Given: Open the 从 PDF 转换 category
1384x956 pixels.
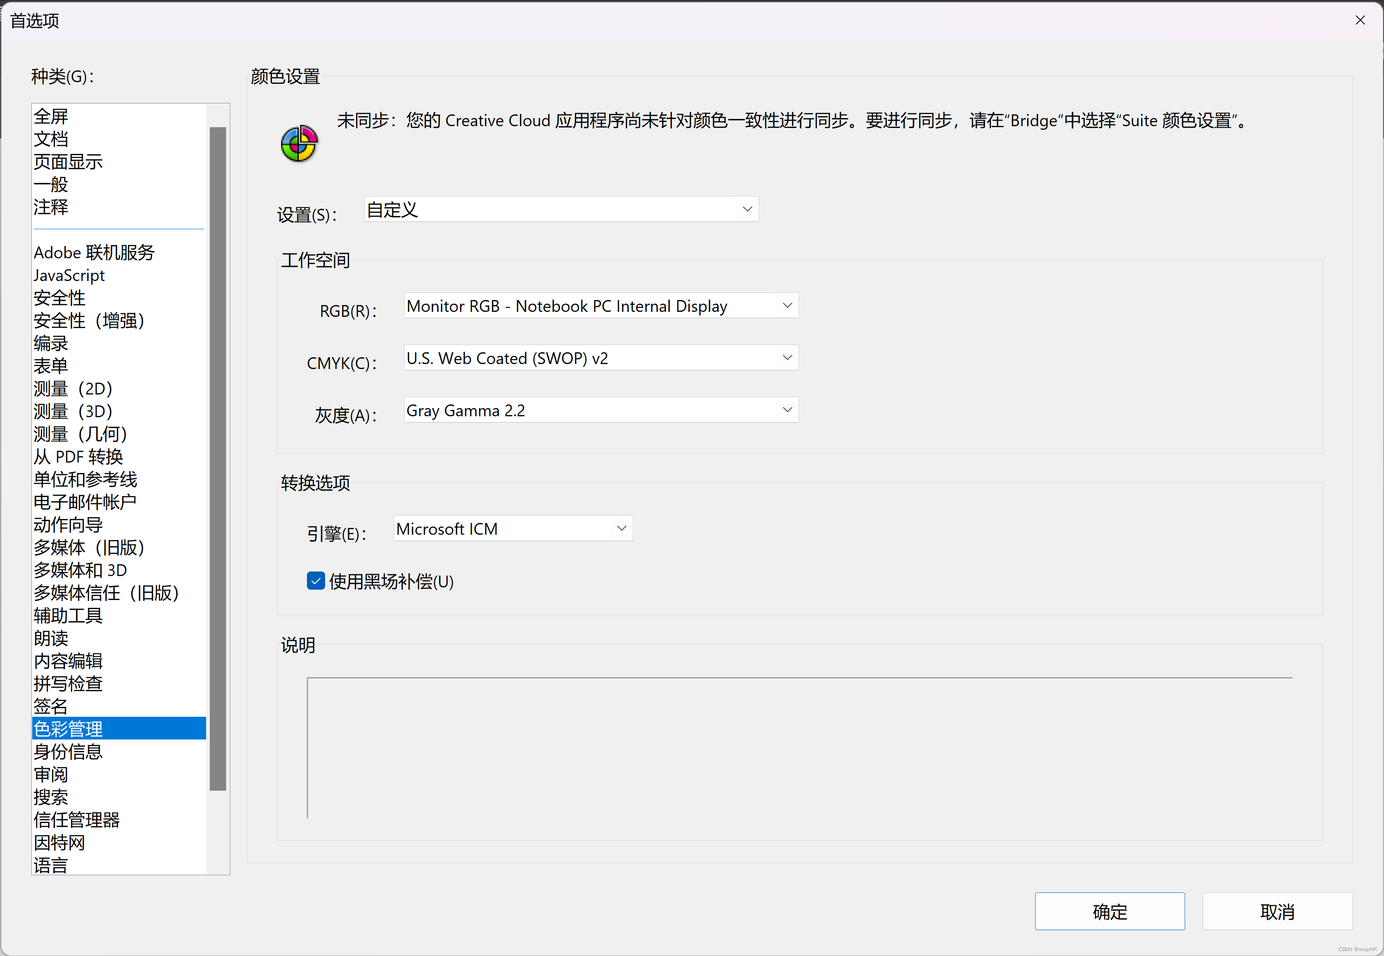Looking at the screenshot, I should coord(78,457).
